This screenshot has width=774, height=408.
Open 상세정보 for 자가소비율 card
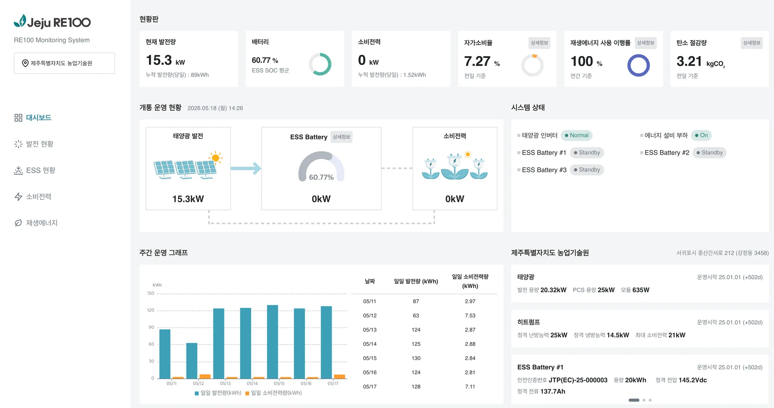click(x=539, y=43)
